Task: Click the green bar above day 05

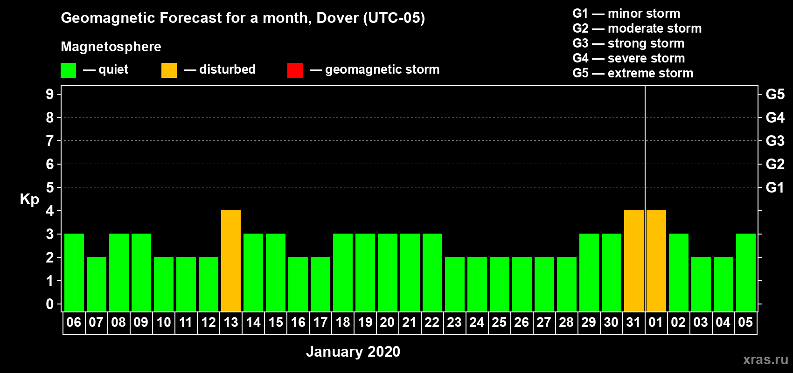Action: pos(746,272)
